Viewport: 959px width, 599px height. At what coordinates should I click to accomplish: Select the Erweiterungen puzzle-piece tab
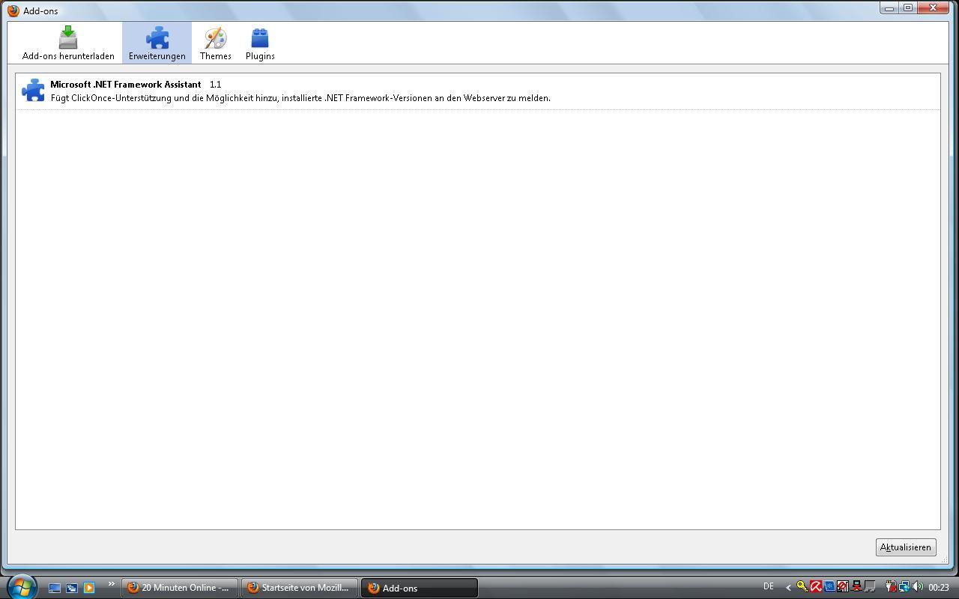point(157,43)
